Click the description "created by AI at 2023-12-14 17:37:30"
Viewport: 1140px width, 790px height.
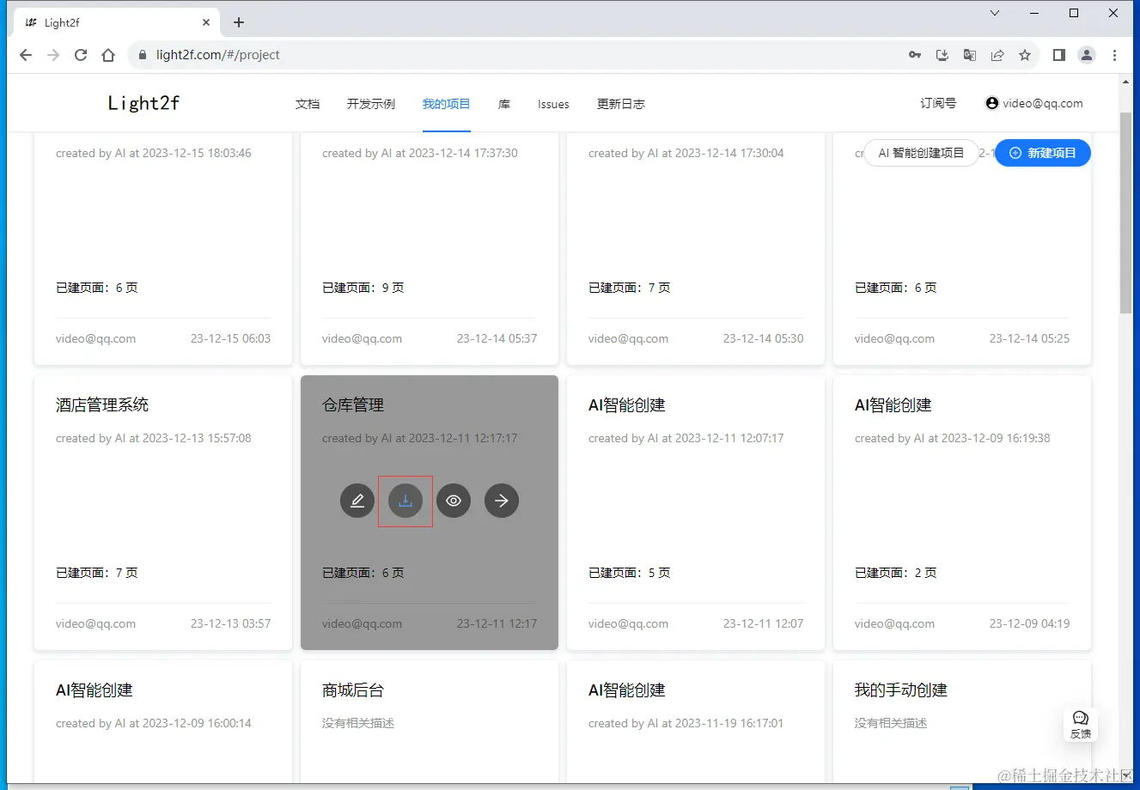[x=420, y=153]
